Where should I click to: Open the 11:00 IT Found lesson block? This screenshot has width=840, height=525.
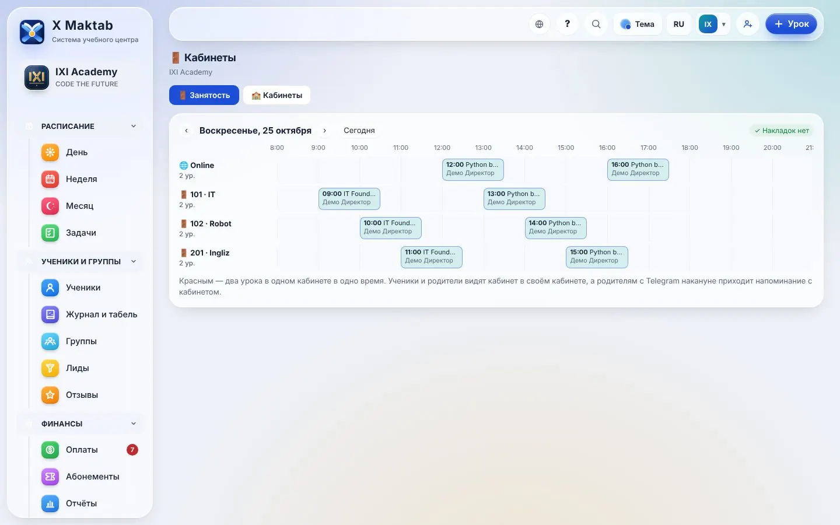pyautogui.click(x=432, y=257)
